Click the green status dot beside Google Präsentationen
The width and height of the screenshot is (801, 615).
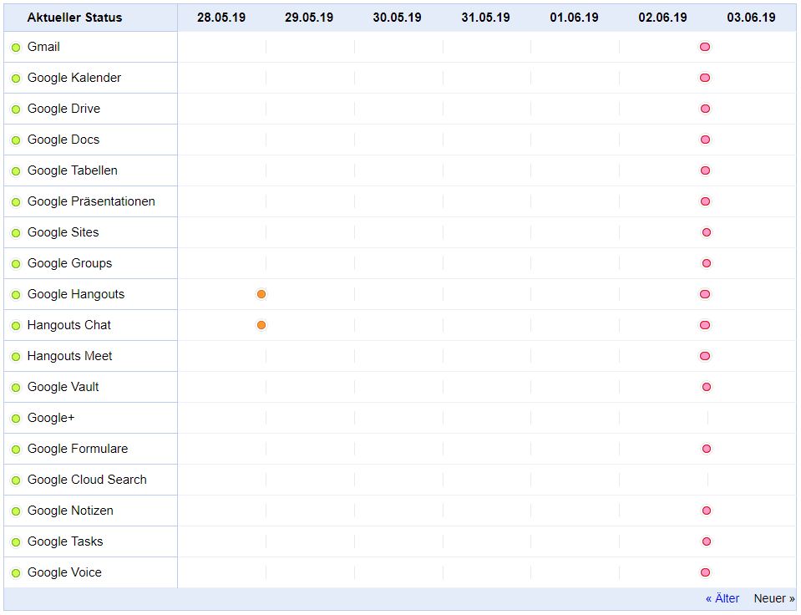click(16, 202)
